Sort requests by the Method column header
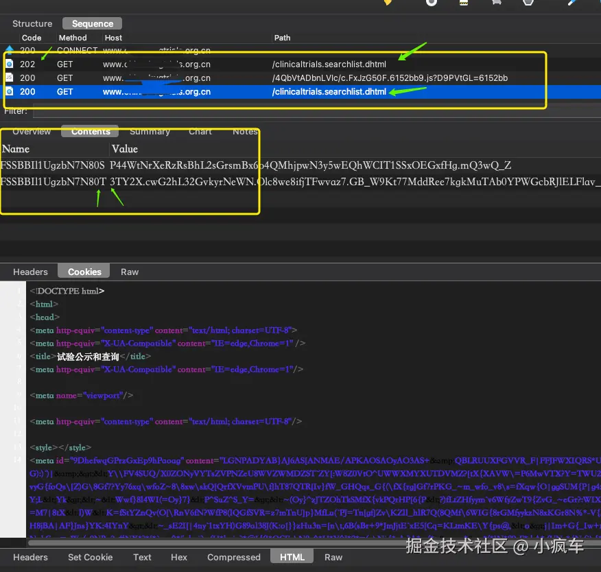This screenshot has width=601, height=572. pyautogui.click(x=73, y=38)
